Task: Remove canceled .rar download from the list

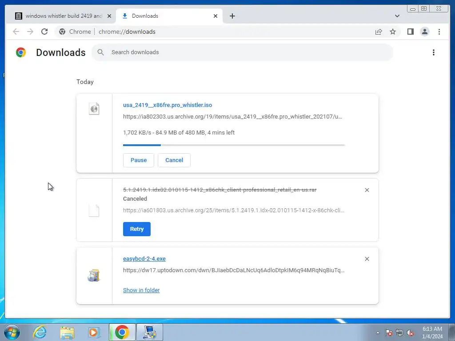Action: pyautogui.click(x=367, y=190)
